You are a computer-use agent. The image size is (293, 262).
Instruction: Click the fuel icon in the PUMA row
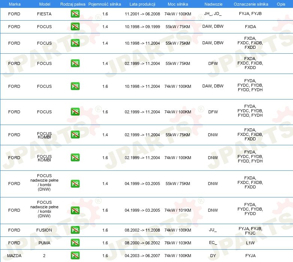coord(75,243)
